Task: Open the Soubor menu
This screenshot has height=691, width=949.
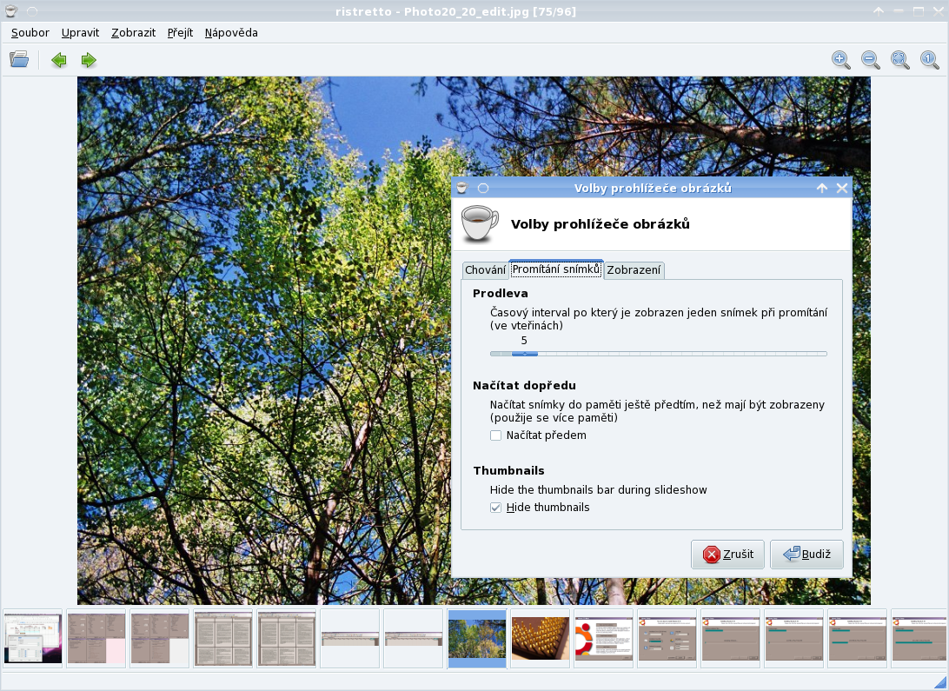Action: click(30, 33)
